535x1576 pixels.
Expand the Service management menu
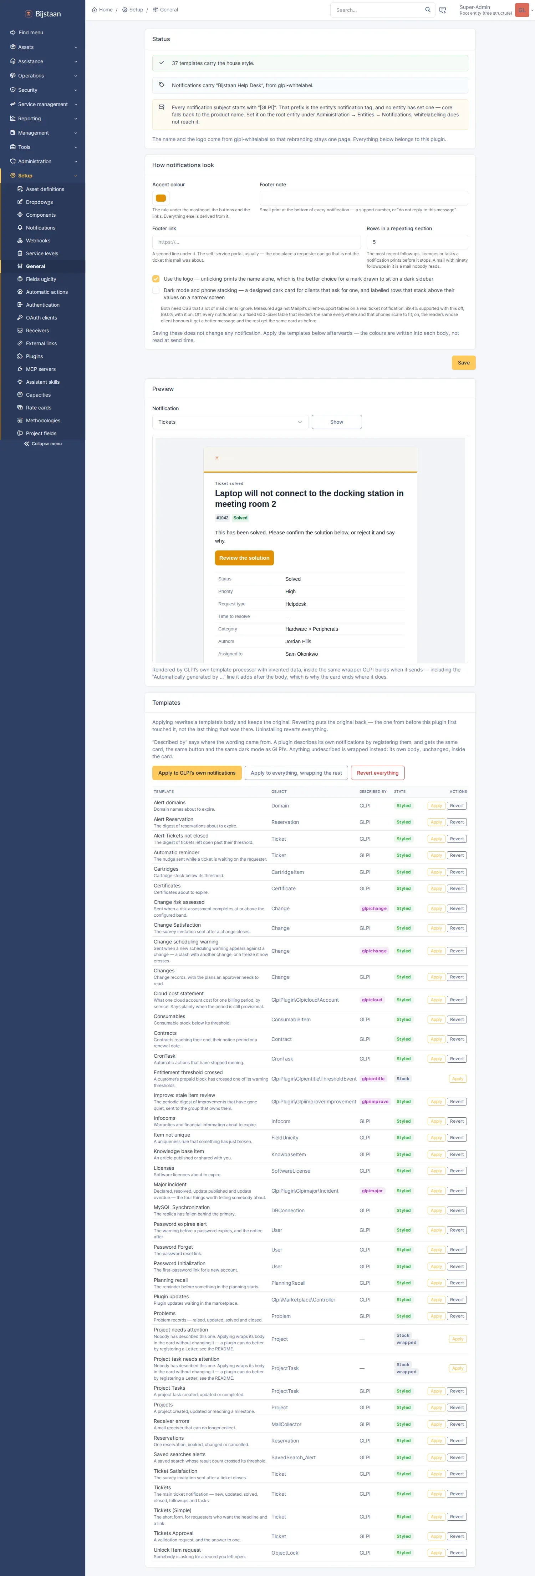click(43, 104)
